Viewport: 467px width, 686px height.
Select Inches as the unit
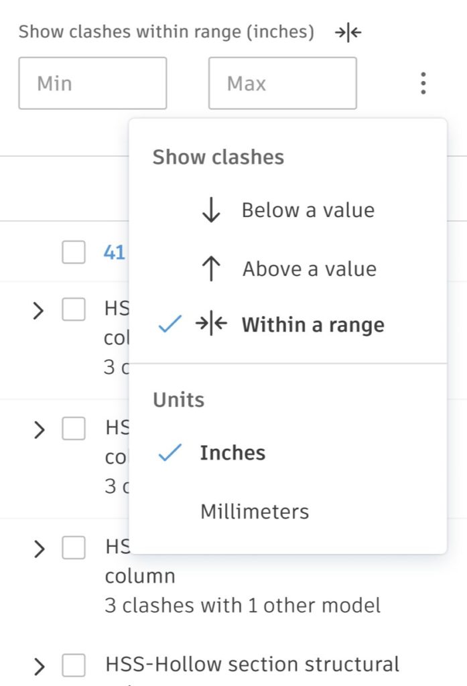click(233, 452)
